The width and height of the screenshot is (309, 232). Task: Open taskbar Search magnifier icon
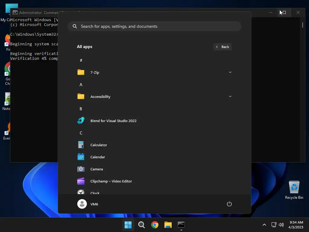pyautogui.click(x=141, y=225)
